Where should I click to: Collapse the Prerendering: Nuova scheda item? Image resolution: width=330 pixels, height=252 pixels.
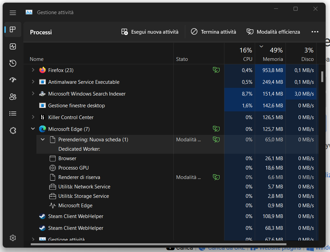coord(43,139)
